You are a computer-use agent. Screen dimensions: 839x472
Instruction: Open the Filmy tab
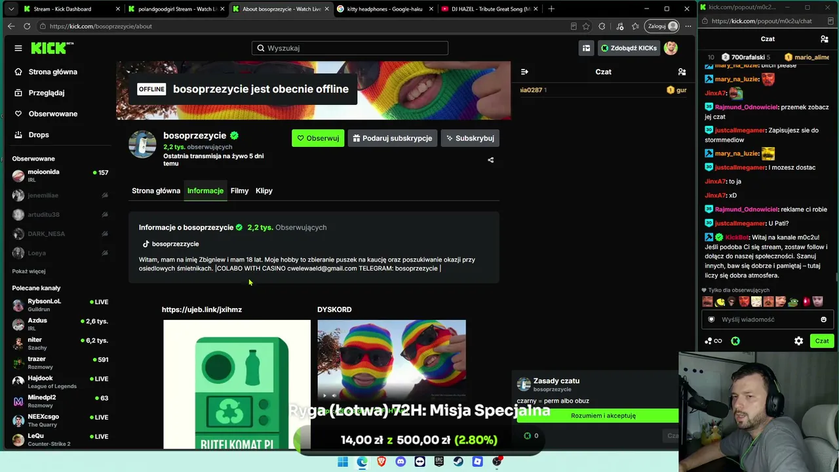tap(239, 191)
